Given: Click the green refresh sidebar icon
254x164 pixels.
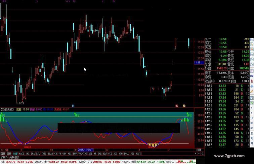Looking at the screenshot, I should click(252, 102).
